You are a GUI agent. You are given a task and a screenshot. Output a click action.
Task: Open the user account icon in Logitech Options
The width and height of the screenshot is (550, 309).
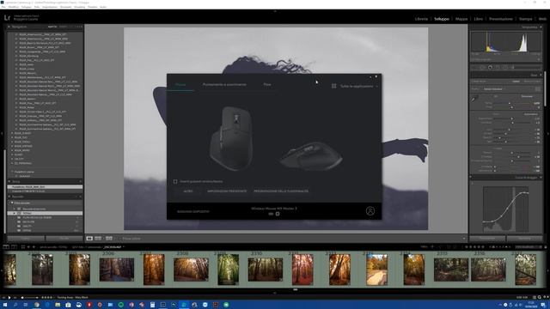[370, 211]
